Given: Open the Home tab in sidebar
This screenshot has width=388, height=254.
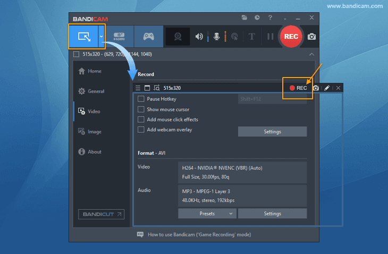Looking at the screenshot, I should pyautogui.click(x=95, y=71).
